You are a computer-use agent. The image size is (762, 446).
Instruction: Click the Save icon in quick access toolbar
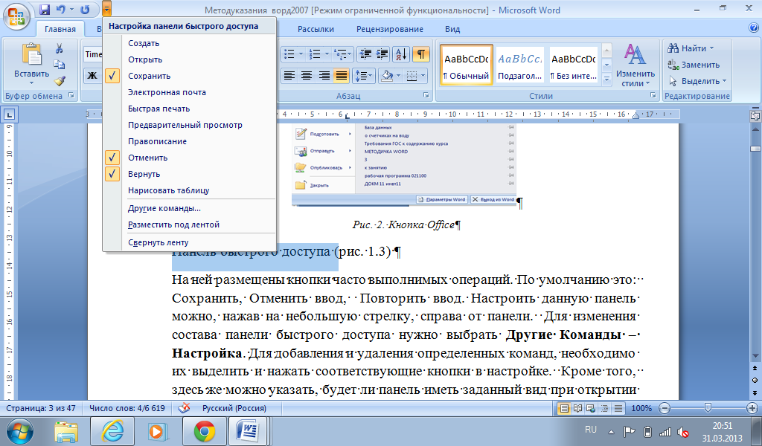pyautogui.click(x=45, y=9)
